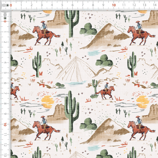Click the number 6 on the left ruler

tap(5, 83)
